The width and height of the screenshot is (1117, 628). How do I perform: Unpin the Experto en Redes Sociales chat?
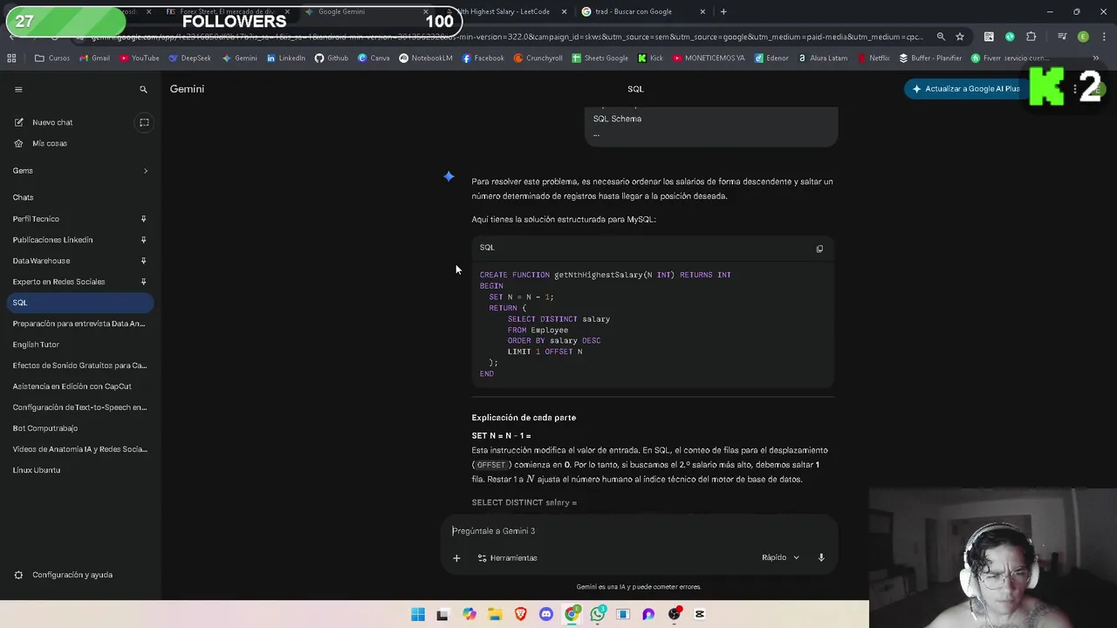(144, 282)
